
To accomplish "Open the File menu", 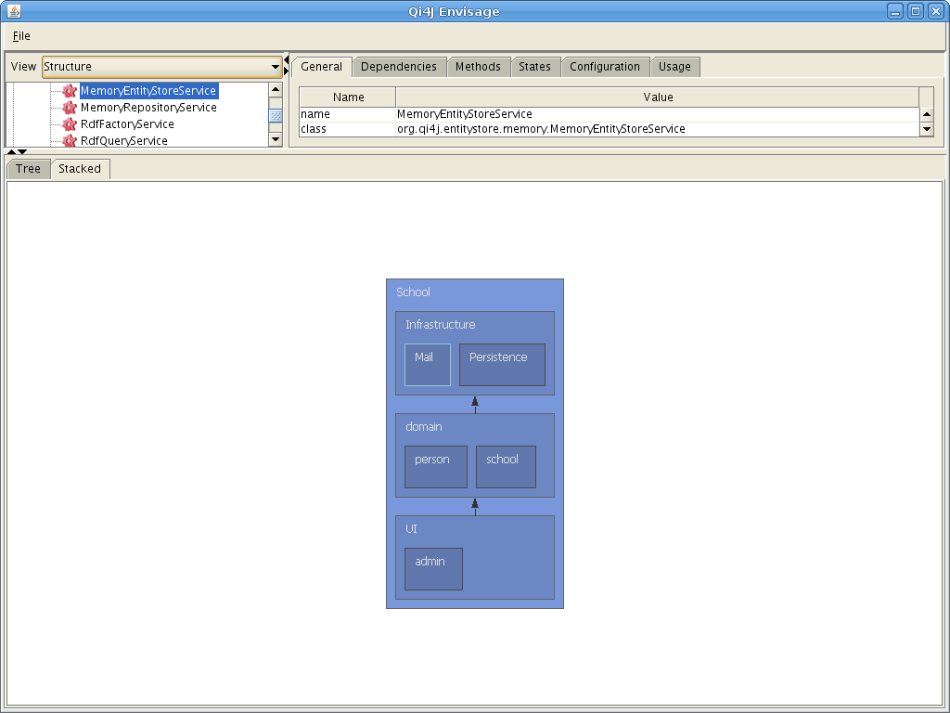I will point(21,36).
